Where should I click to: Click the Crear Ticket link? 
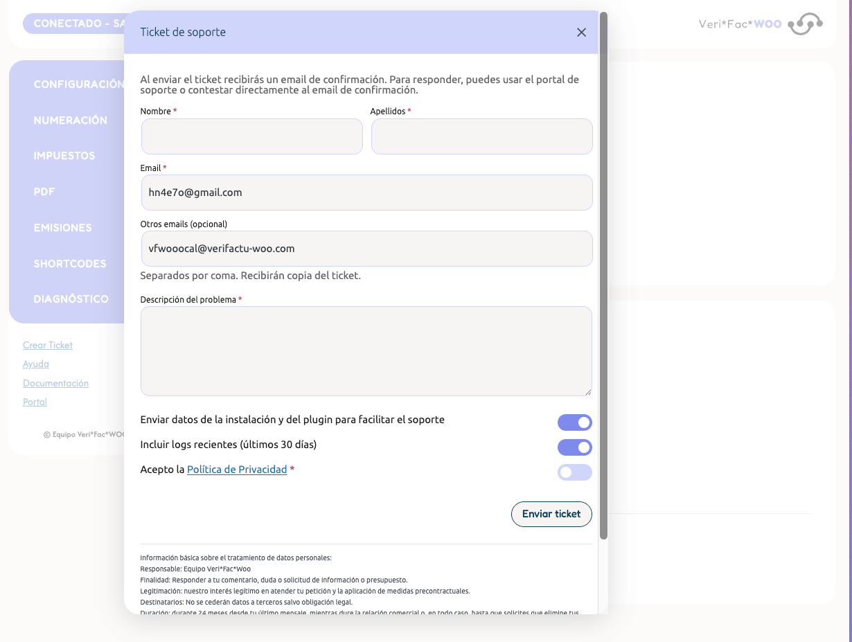48,345
